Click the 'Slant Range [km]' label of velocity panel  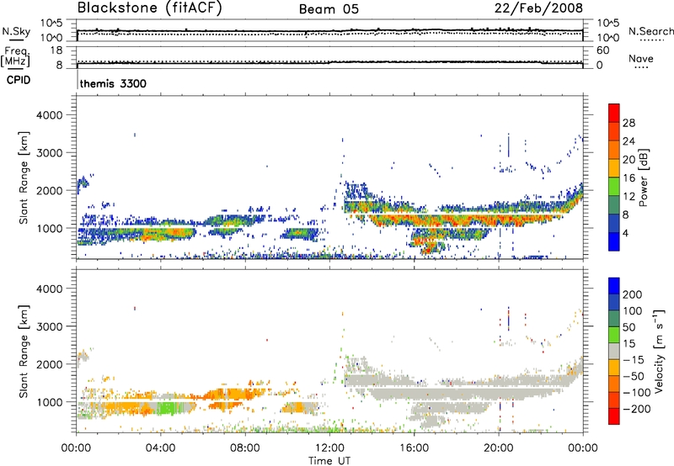(24, 351)
